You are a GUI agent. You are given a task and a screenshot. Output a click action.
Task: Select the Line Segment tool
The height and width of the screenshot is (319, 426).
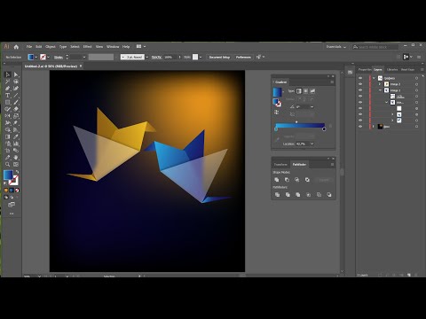point(16,95)
